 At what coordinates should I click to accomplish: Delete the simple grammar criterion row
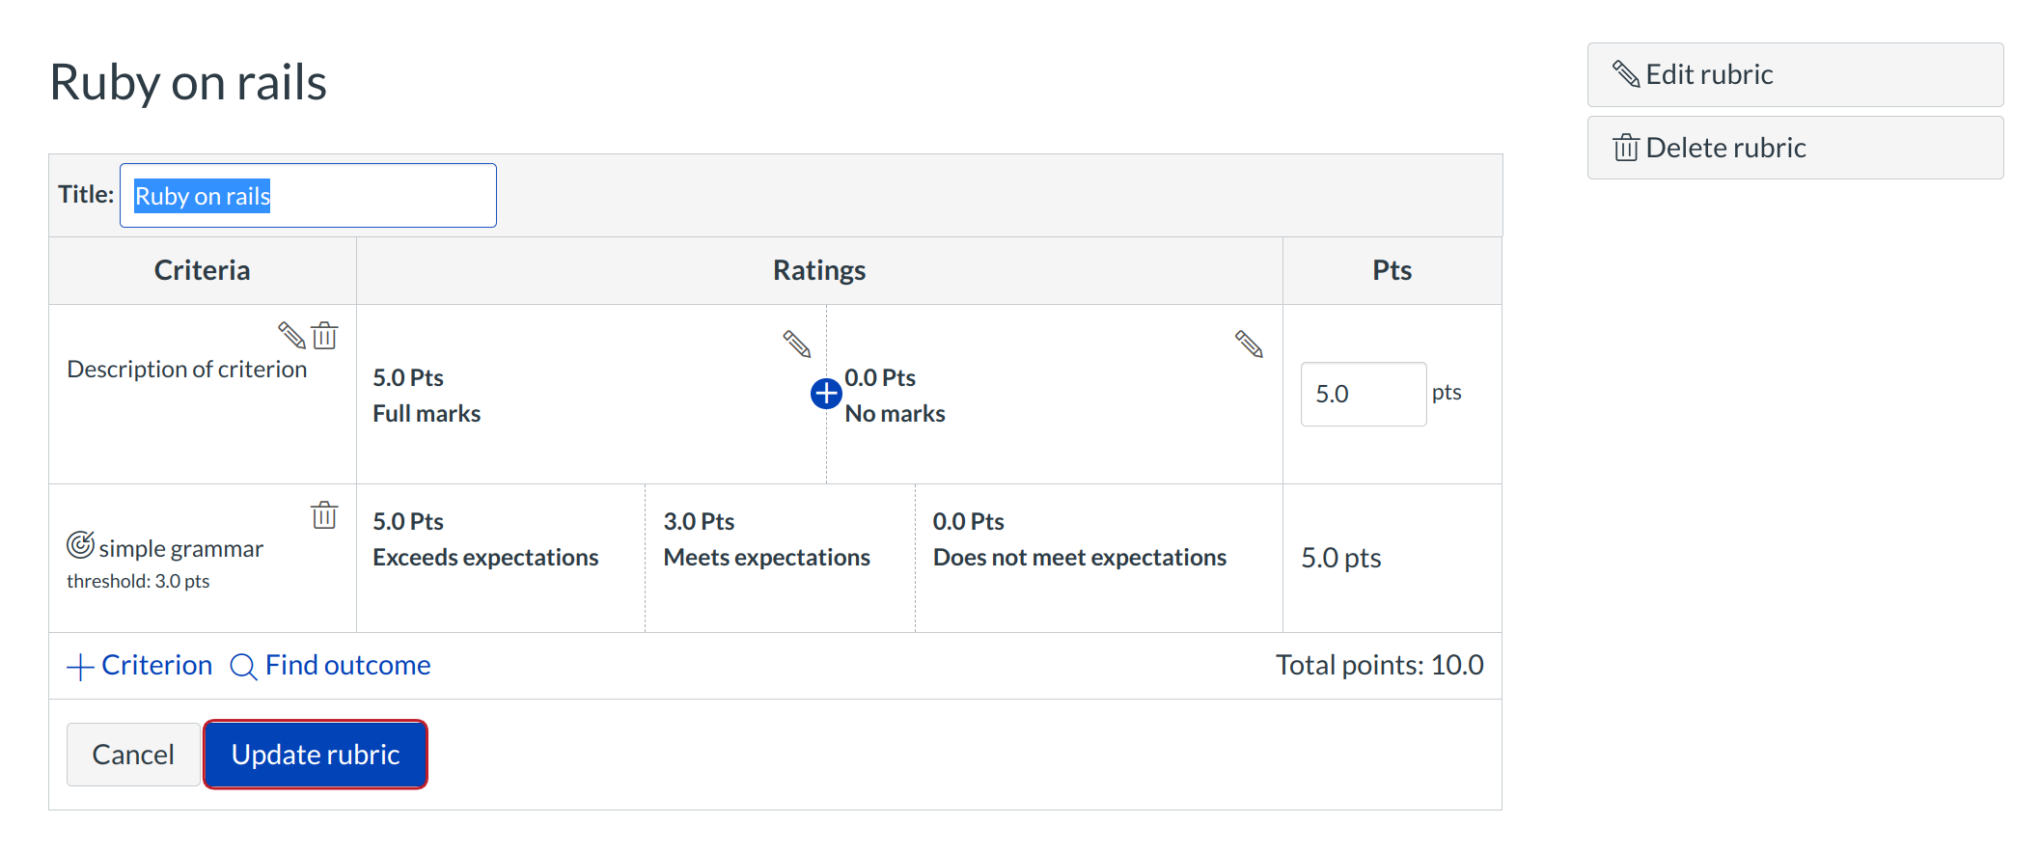324,515
